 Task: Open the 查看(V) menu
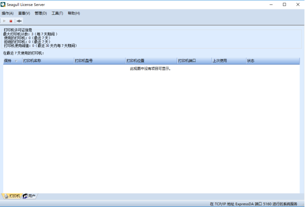(24, 13)
